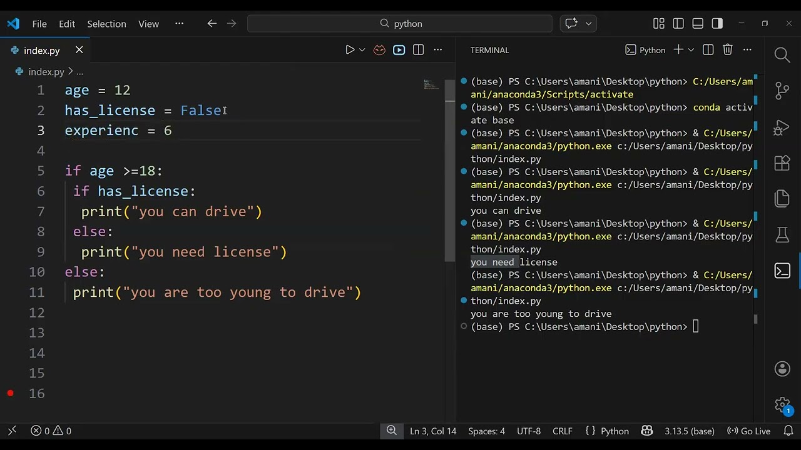The image size is (801, 450).
Task: Toggle the bottom panel layout icon
Action: pyautogui.click(x=698, y=24)
